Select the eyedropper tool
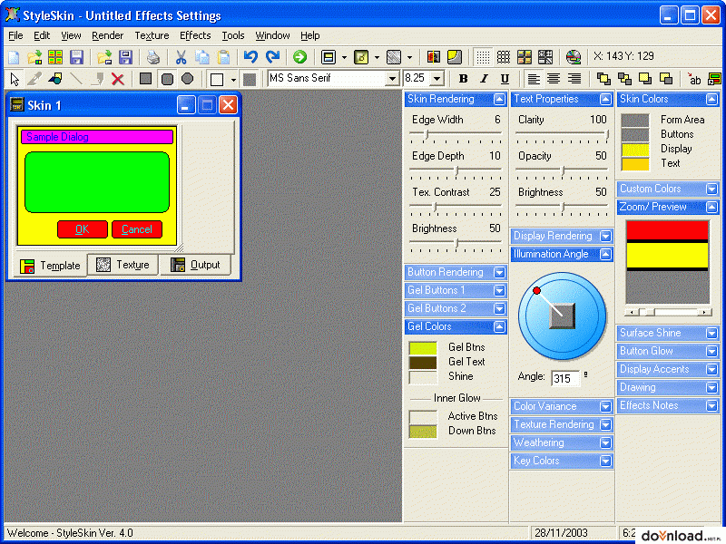 pos(34,79)
